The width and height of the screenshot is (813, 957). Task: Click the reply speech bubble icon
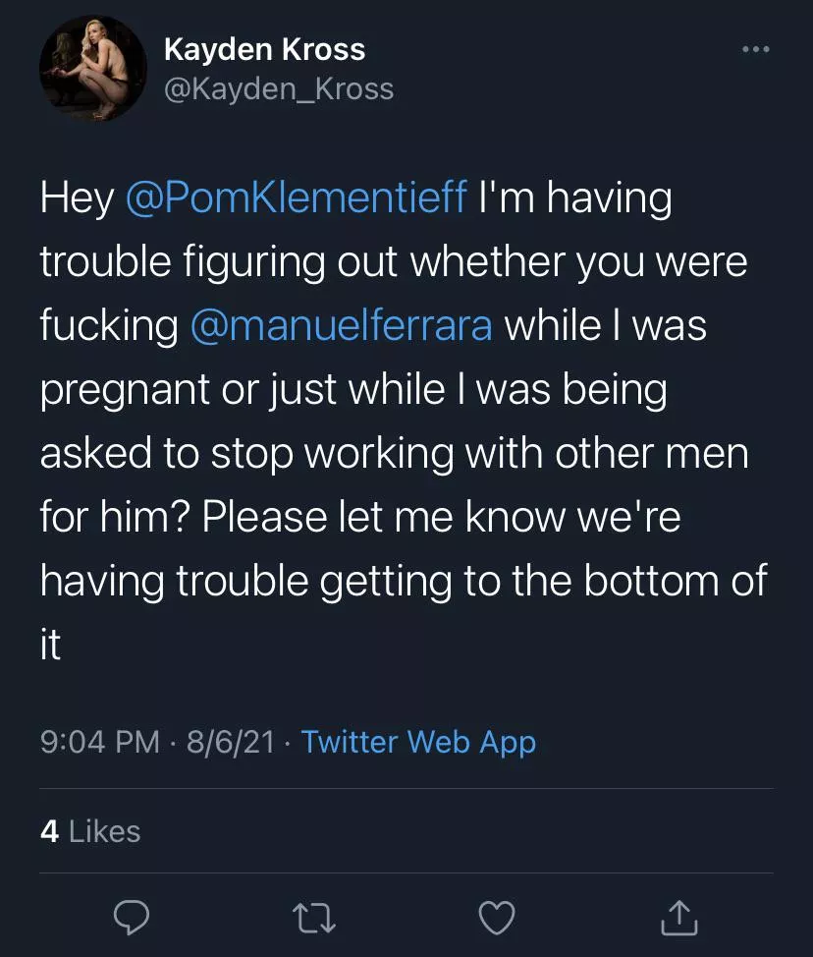[130, 917]
